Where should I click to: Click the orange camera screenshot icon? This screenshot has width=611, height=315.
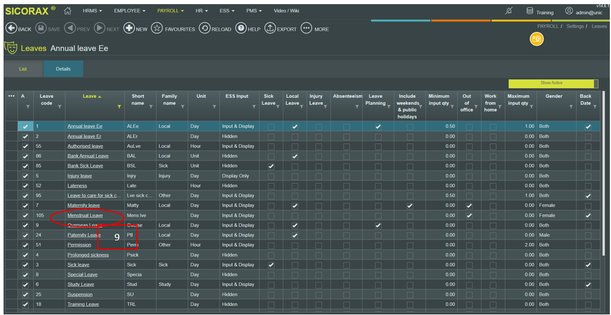(x=537, y=39)
